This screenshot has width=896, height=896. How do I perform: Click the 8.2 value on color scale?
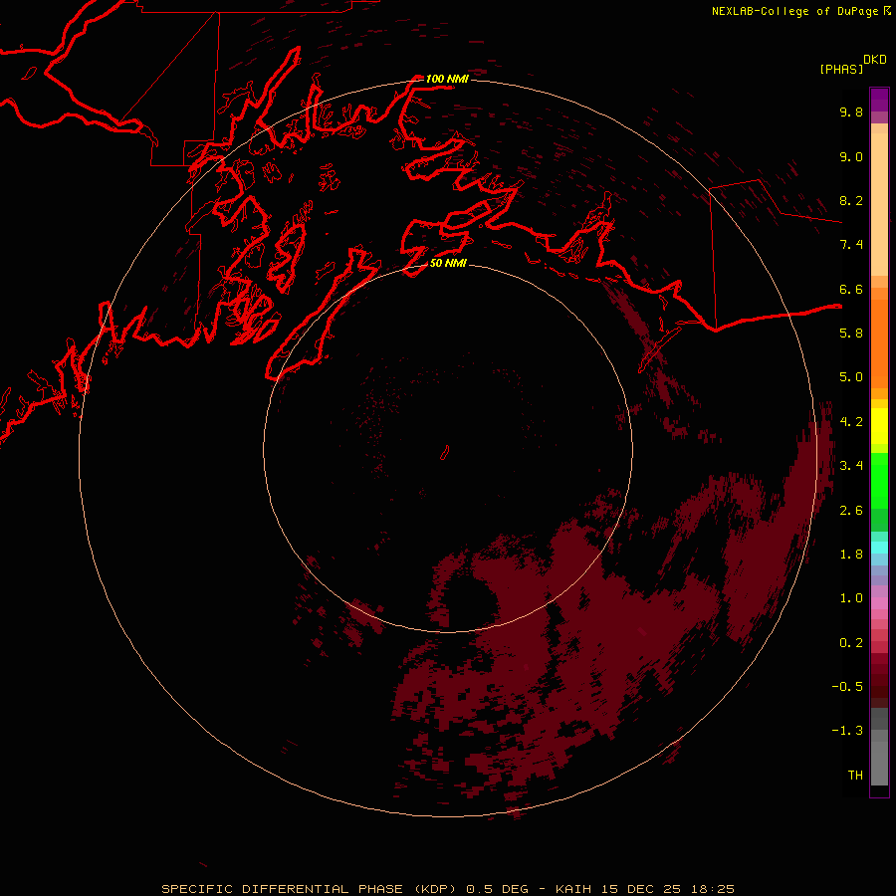[x=851, y=200]
